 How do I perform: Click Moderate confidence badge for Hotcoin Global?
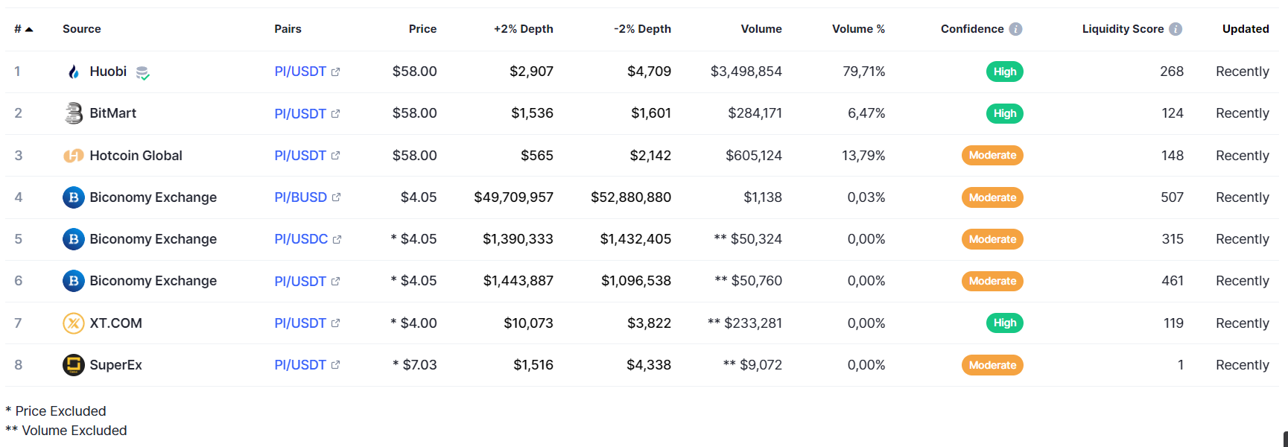992,156
